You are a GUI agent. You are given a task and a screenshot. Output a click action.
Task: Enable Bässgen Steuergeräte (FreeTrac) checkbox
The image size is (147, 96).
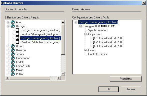click(x=17, y=30)
